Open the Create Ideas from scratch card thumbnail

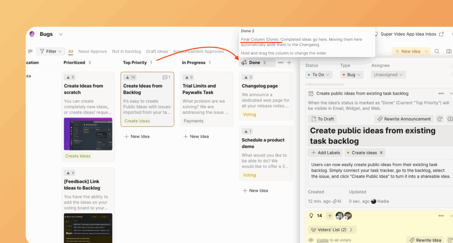(88, 134)
